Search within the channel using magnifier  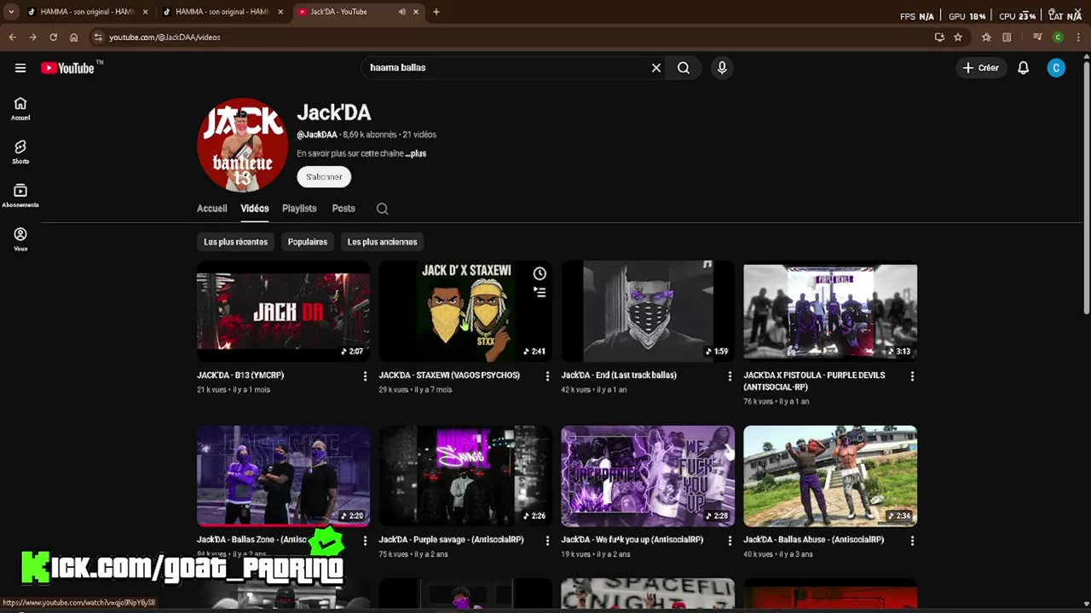[383, 209]
